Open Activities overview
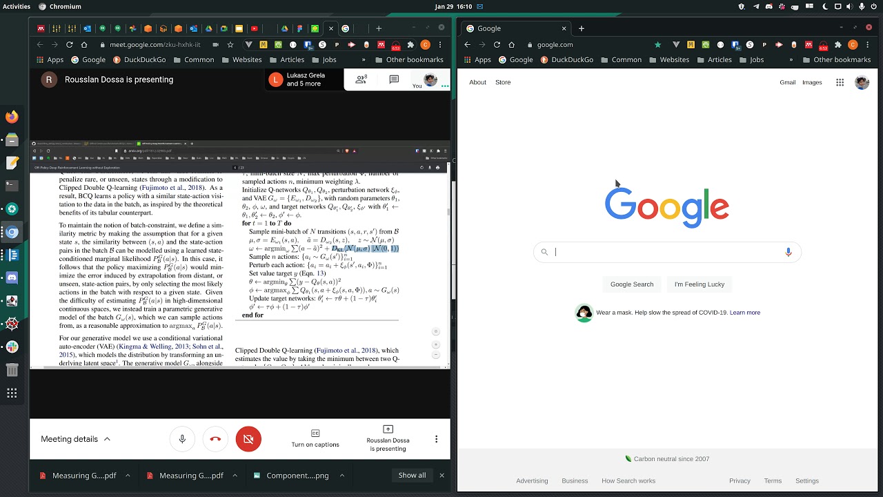883x497 pixels. tap(17, 6)
